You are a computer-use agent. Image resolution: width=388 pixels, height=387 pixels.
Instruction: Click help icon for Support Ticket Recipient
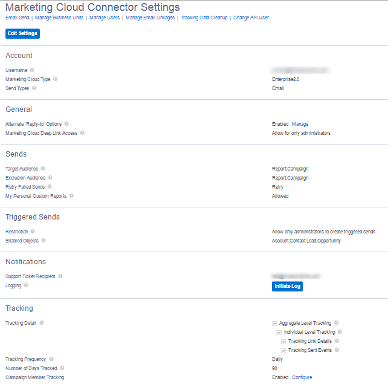tap(60, 276)
